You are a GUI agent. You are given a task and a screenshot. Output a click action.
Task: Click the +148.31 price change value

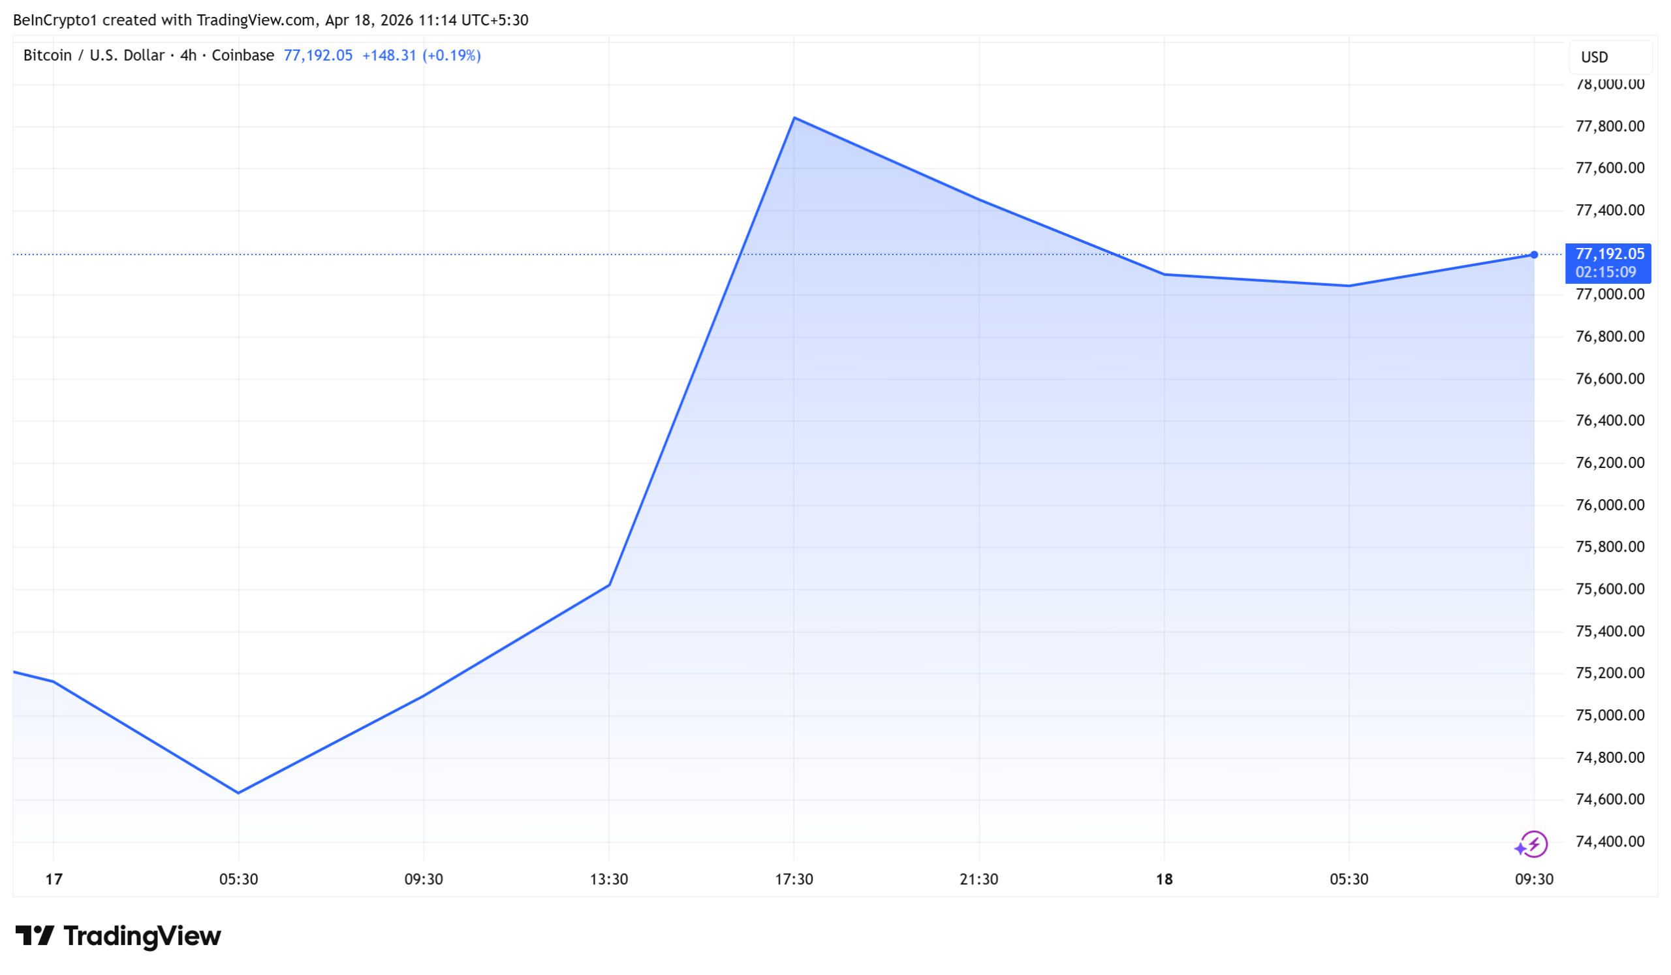click(388, 55)
